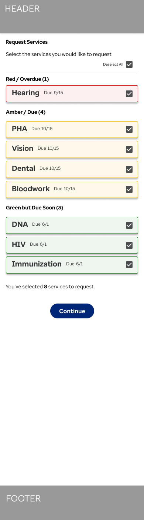Select the Hearing Due 9/15 card
The image size is (144, 520).
pyautogui.click(x=72, y=94)
